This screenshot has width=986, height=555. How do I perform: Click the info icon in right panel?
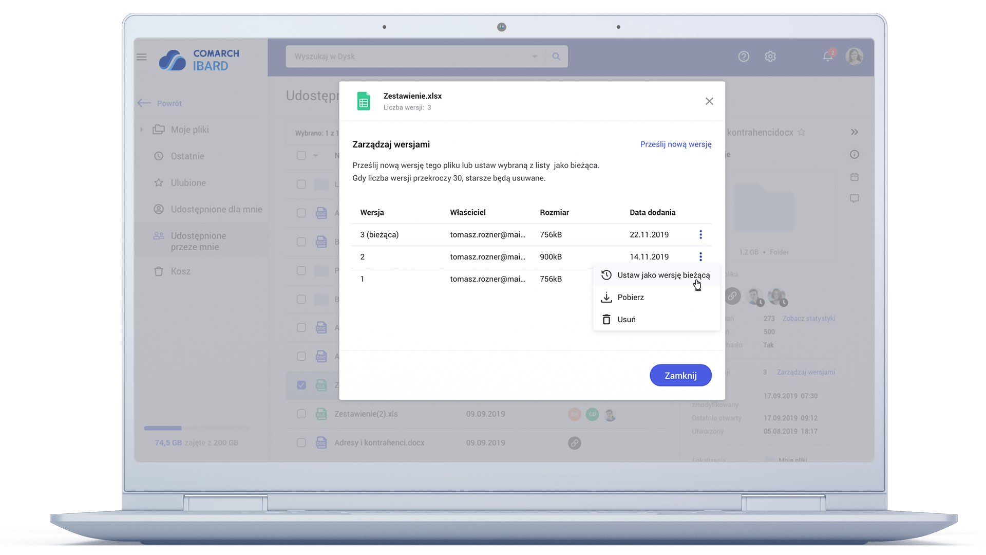(855, 155)
